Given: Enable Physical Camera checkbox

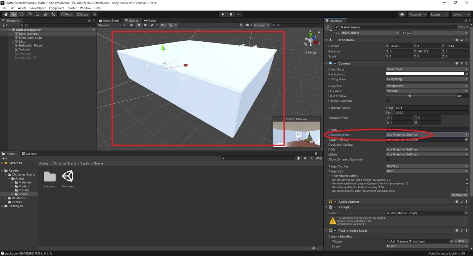Looking at the screenshot, I should tap(388, 101).
